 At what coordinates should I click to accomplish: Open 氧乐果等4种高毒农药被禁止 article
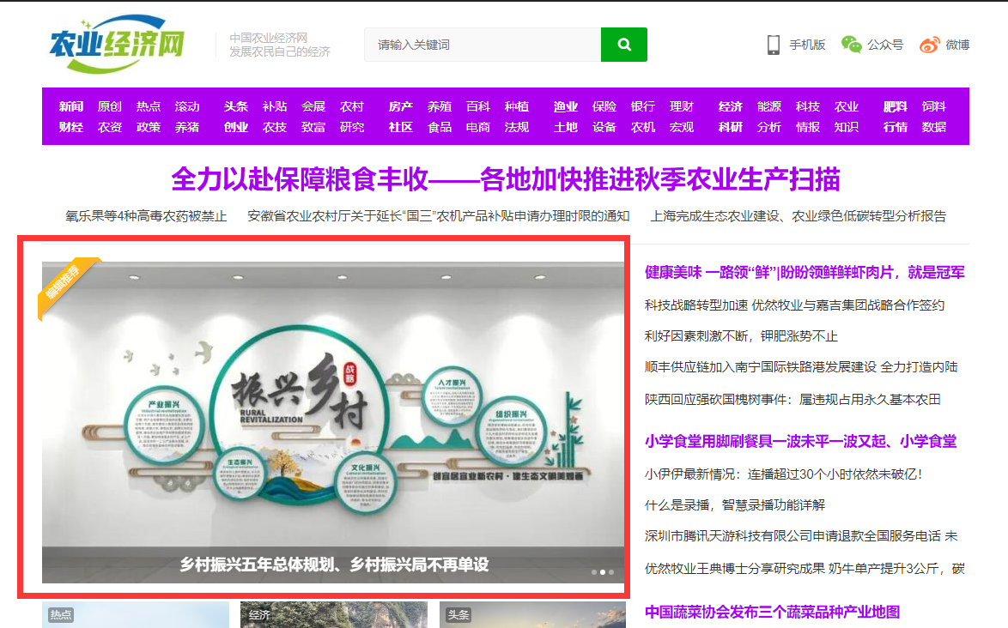click(146, 216)
